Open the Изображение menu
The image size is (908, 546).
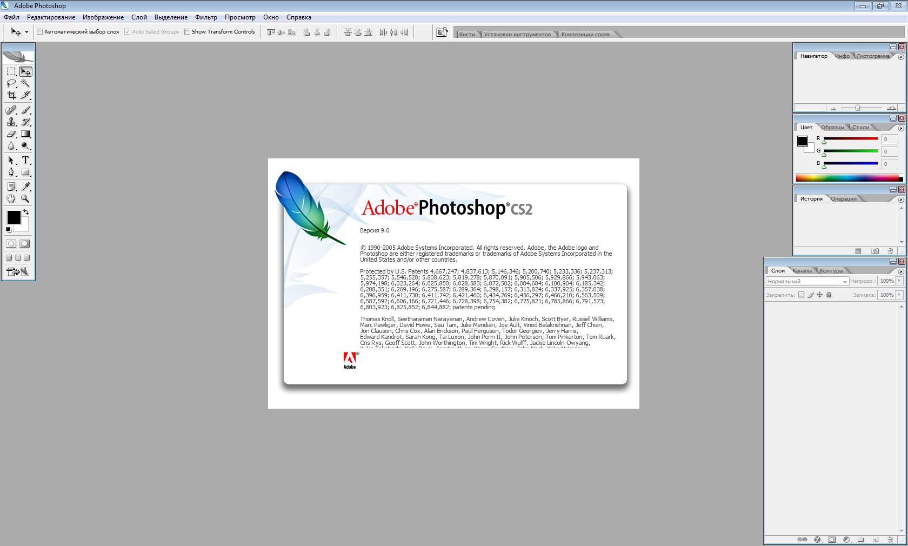tap(103, 17)
